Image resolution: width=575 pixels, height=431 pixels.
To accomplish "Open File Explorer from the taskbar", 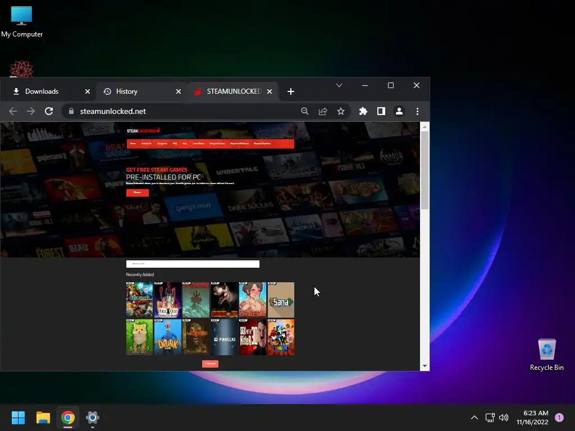I will [x=43, y=418].
